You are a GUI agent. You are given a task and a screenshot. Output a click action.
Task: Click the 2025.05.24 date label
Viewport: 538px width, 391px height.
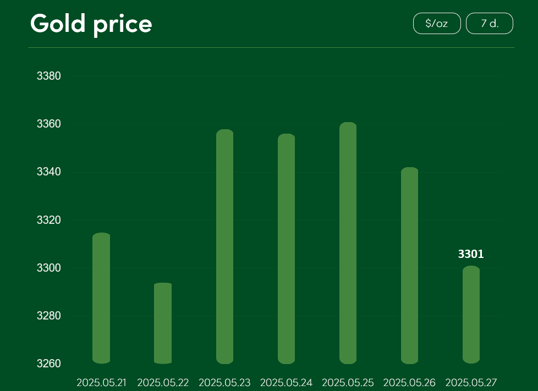pos(286,382)
